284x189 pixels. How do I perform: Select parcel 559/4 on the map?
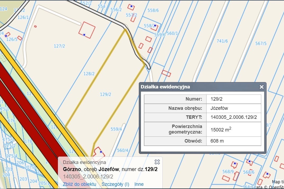pos(116,129)
